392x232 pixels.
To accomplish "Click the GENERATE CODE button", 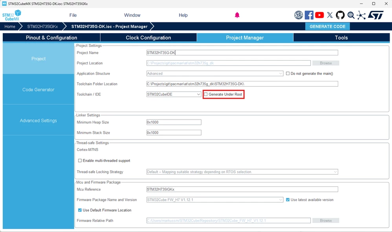I will click(x=328, y=26).
